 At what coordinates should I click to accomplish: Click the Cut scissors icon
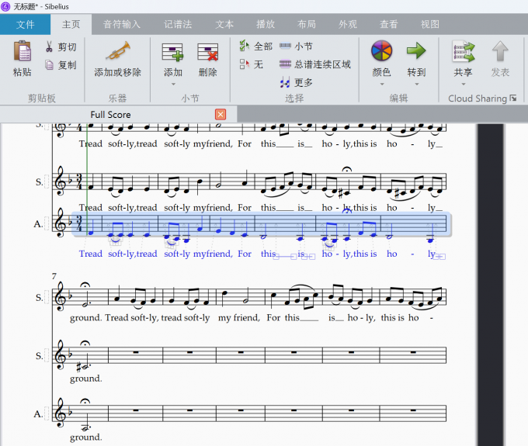(49, 47)
